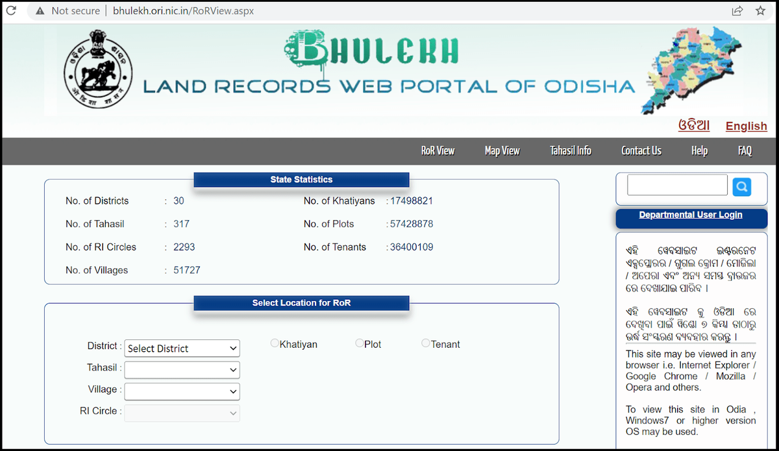
Task: Select the Plot radio button
Action: [x=359, y=343]
